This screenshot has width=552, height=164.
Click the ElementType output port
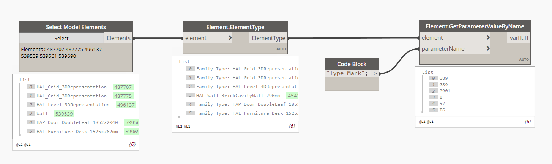tap(269, 38)
